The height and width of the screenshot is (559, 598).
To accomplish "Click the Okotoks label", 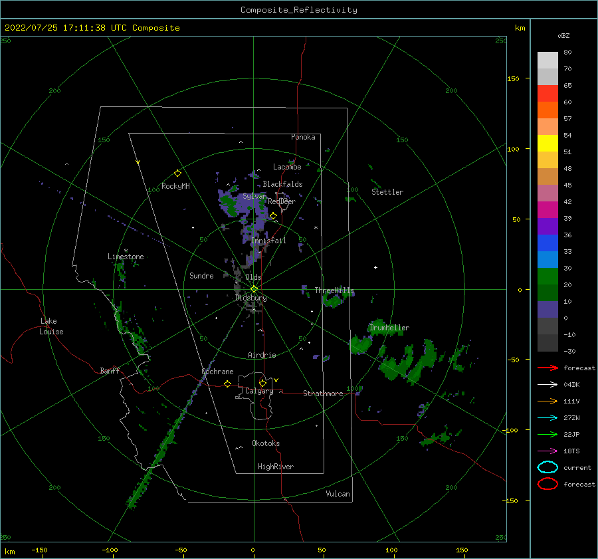I will 266,443.
